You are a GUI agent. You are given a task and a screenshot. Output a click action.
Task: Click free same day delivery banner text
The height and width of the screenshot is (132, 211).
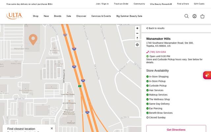pyautogui.click(x=29, y=4)
